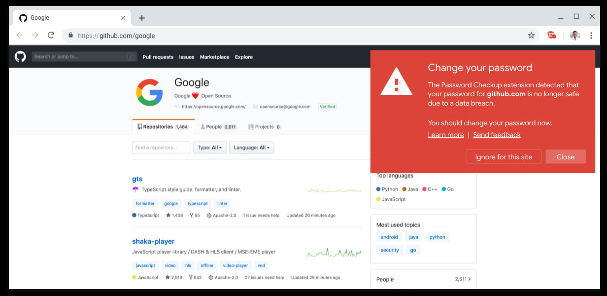
Task: Switch to the Projects tab
Action: pos(265,127)
